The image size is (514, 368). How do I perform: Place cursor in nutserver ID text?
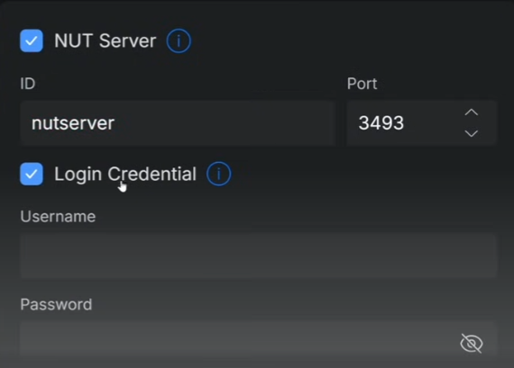tap(73, 123)
